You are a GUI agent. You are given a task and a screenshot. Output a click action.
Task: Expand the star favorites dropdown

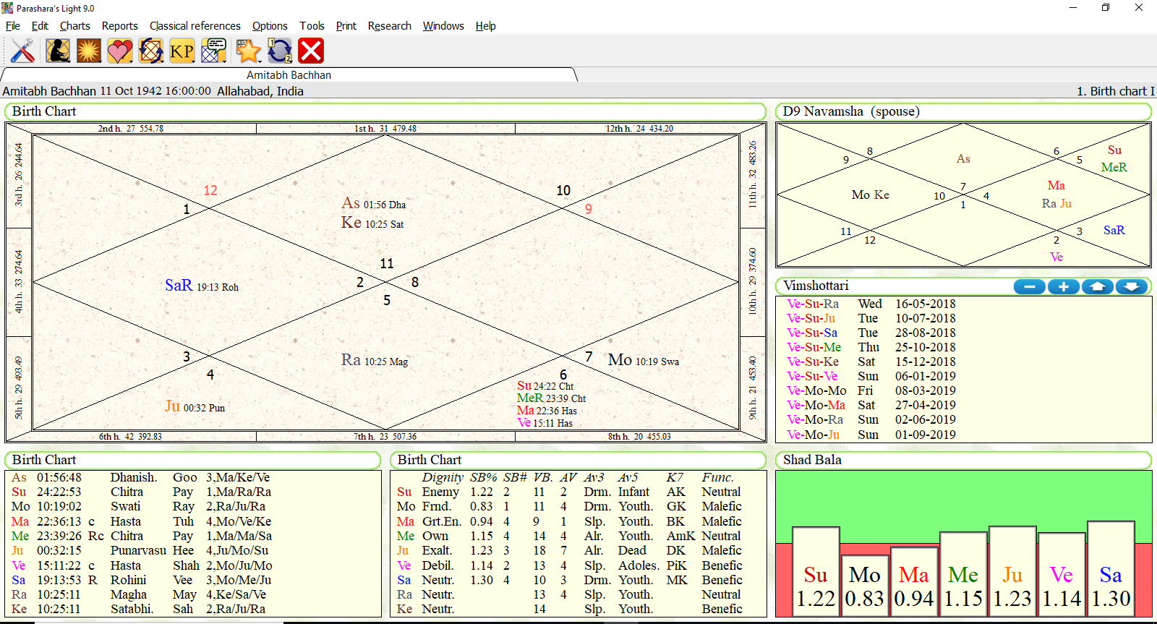pyautogui.click(x=258, y=60)
